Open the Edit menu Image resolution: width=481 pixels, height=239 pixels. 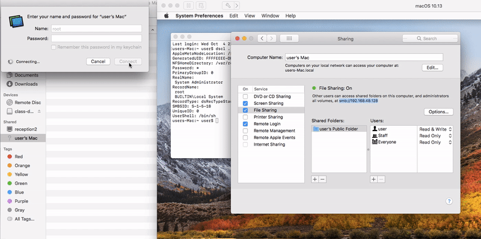(x=234, y=16)
